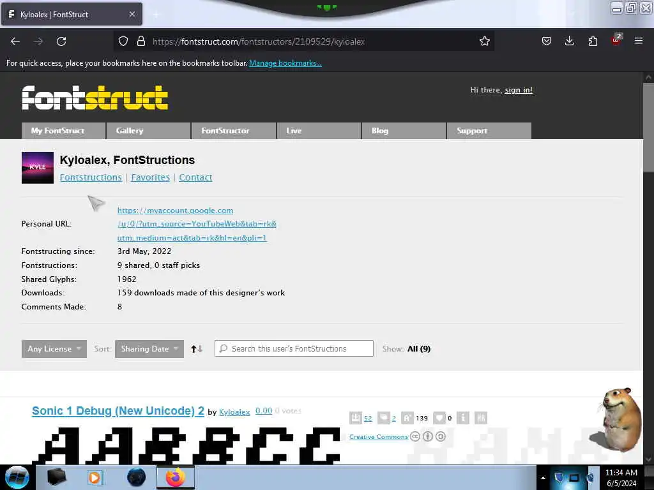Open the tracking protection shield icon
This screenshot has height=490, width=654.
(123, 41)
